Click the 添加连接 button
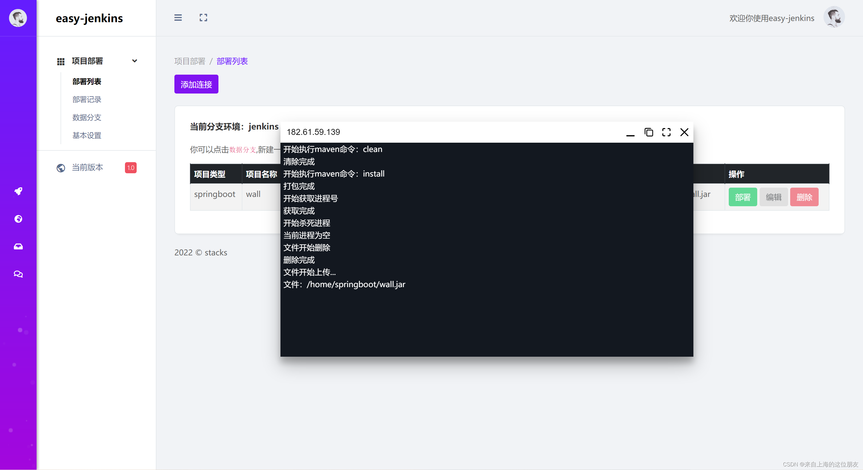 pyautogui.click(x=196, y=84)
